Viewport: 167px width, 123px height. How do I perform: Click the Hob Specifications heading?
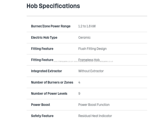click(x=53, y=6)
